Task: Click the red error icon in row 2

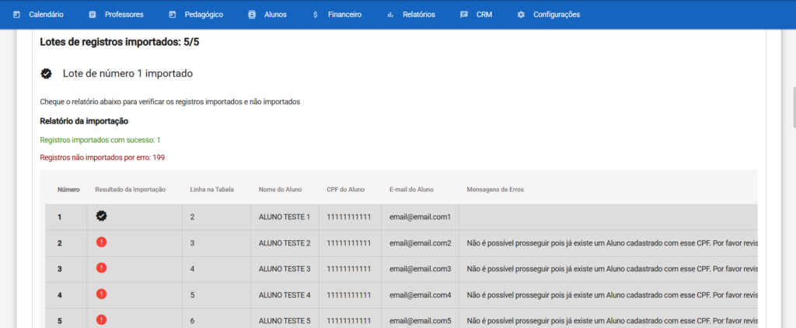Action: 102,243
